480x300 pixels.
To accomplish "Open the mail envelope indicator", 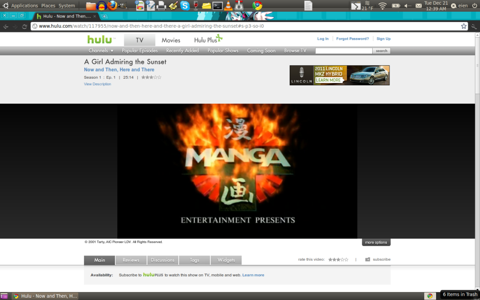I will pos(419,6).
